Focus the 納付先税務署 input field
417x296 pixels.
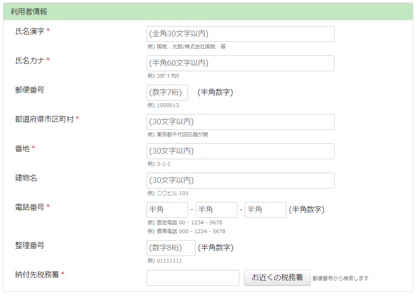[192, 277]
